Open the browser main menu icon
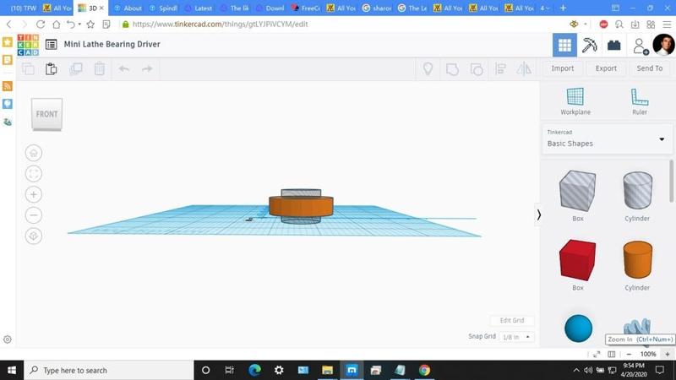 [667, 24]
